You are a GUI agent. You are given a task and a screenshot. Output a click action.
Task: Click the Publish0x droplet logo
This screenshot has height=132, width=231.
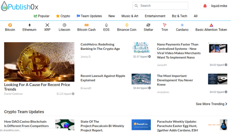pos(4,6)
